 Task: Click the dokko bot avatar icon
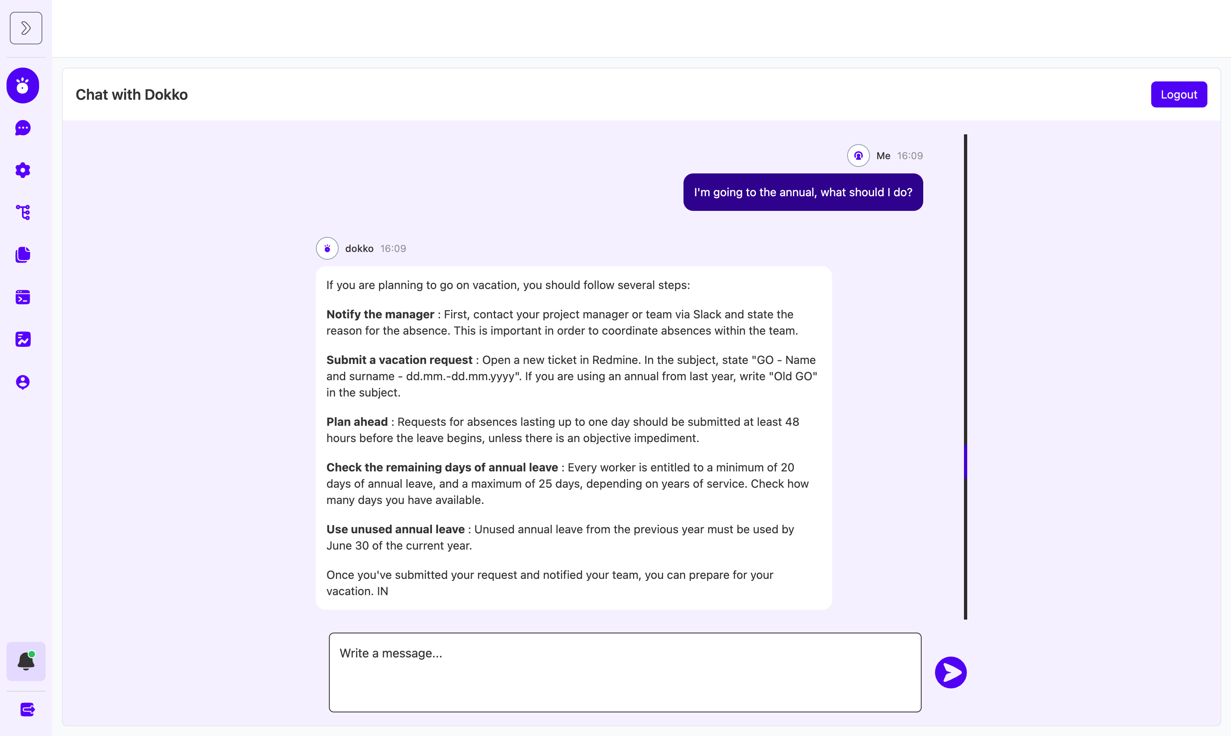click(327, 248)
